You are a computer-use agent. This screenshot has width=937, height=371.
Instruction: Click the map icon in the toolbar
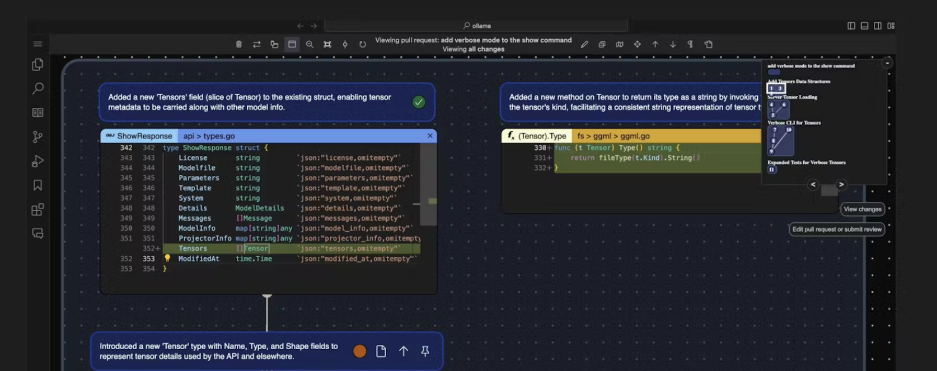pyautogui.click(x=620, y=44)
